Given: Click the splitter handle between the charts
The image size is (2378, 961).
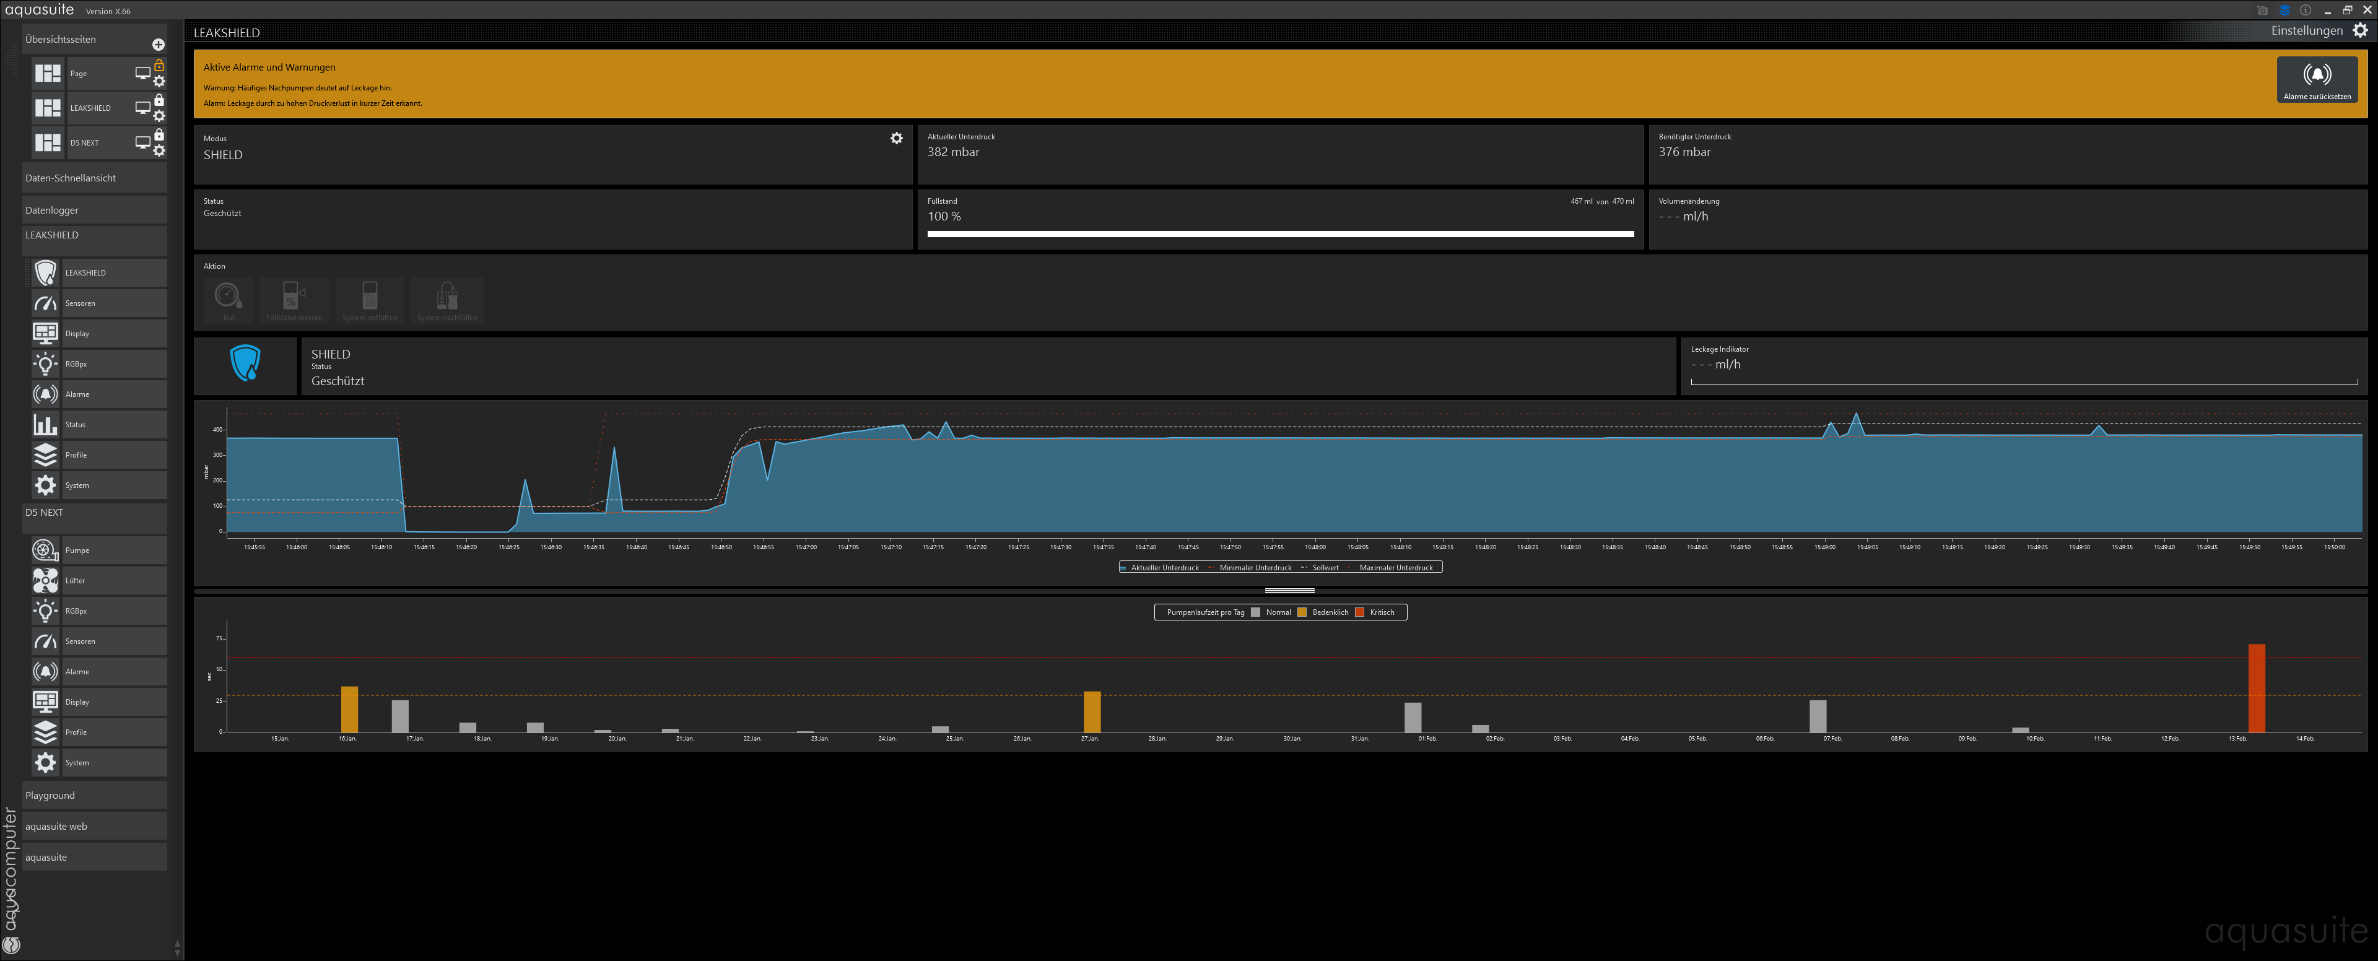Looking at the screenshot, I should click(x=1289, y=590).
